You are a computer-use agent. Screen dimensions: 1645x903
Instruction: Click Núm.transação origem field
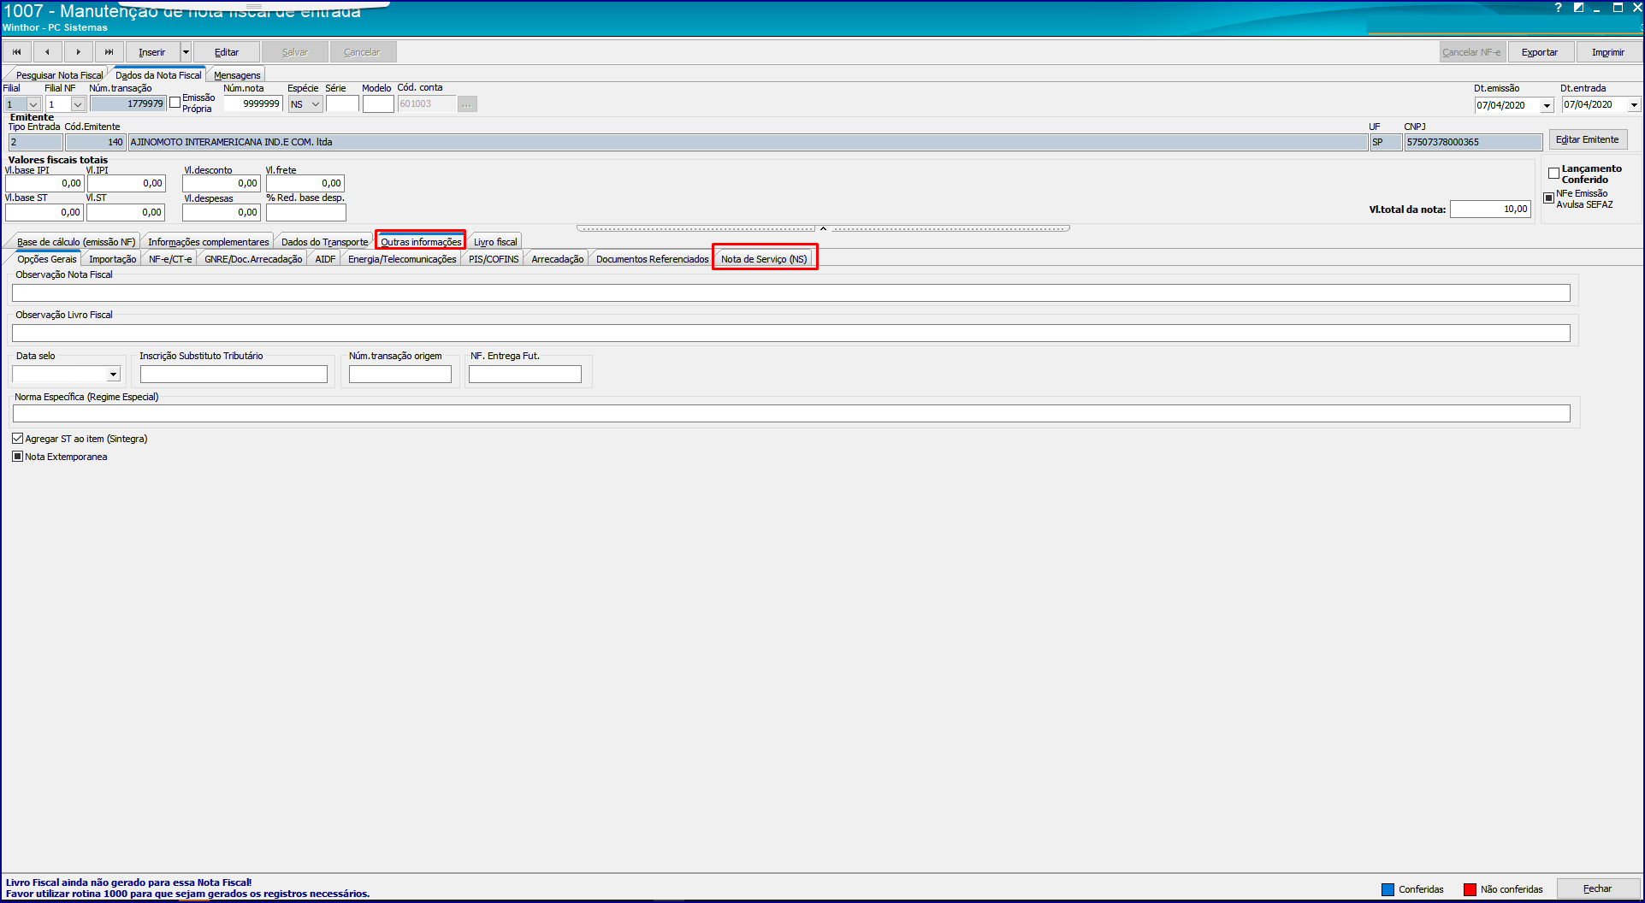400,374
